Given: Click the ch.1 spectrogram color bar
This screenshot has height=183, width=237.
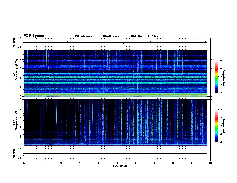Looking at the screenshot, I should pos(216,77).
